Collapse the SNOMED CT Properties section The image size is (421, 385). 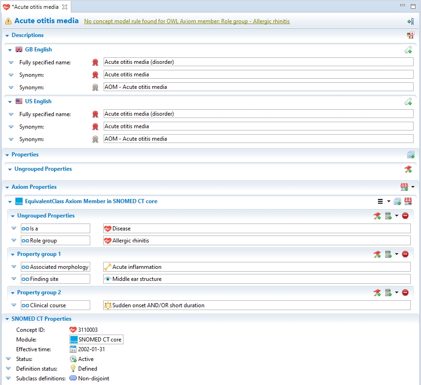click(7, 319)
